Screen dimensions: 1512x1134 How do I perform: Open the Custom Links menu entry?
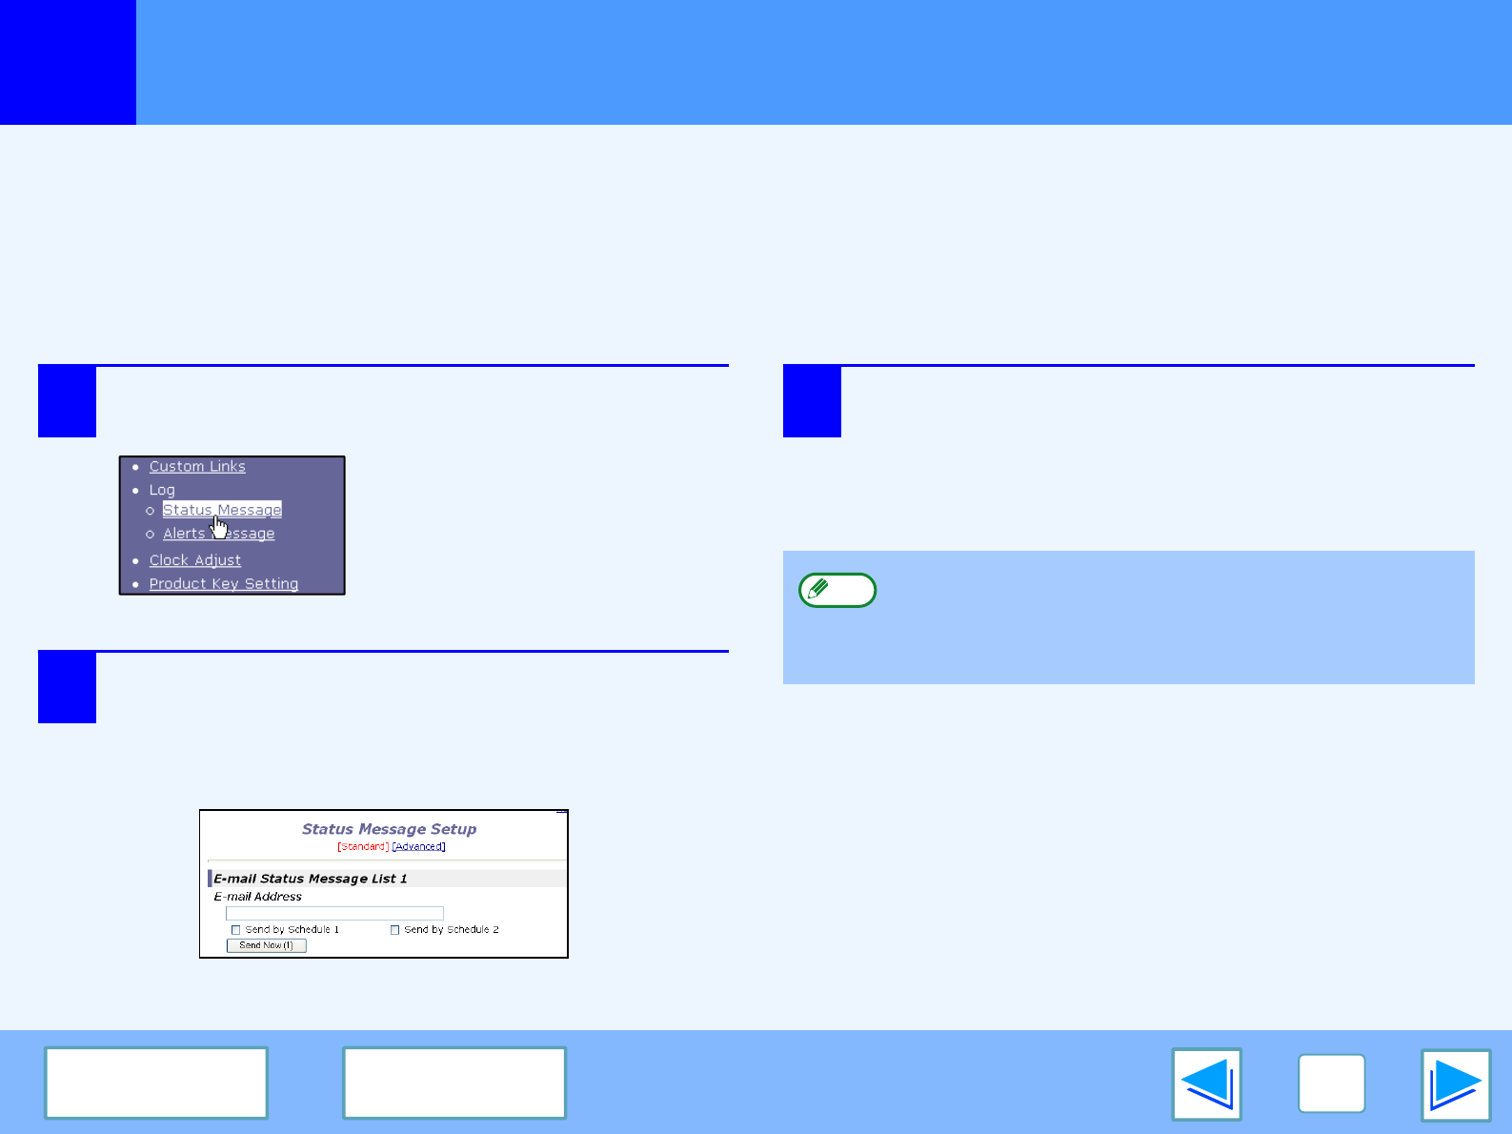[x=197, y=466]
